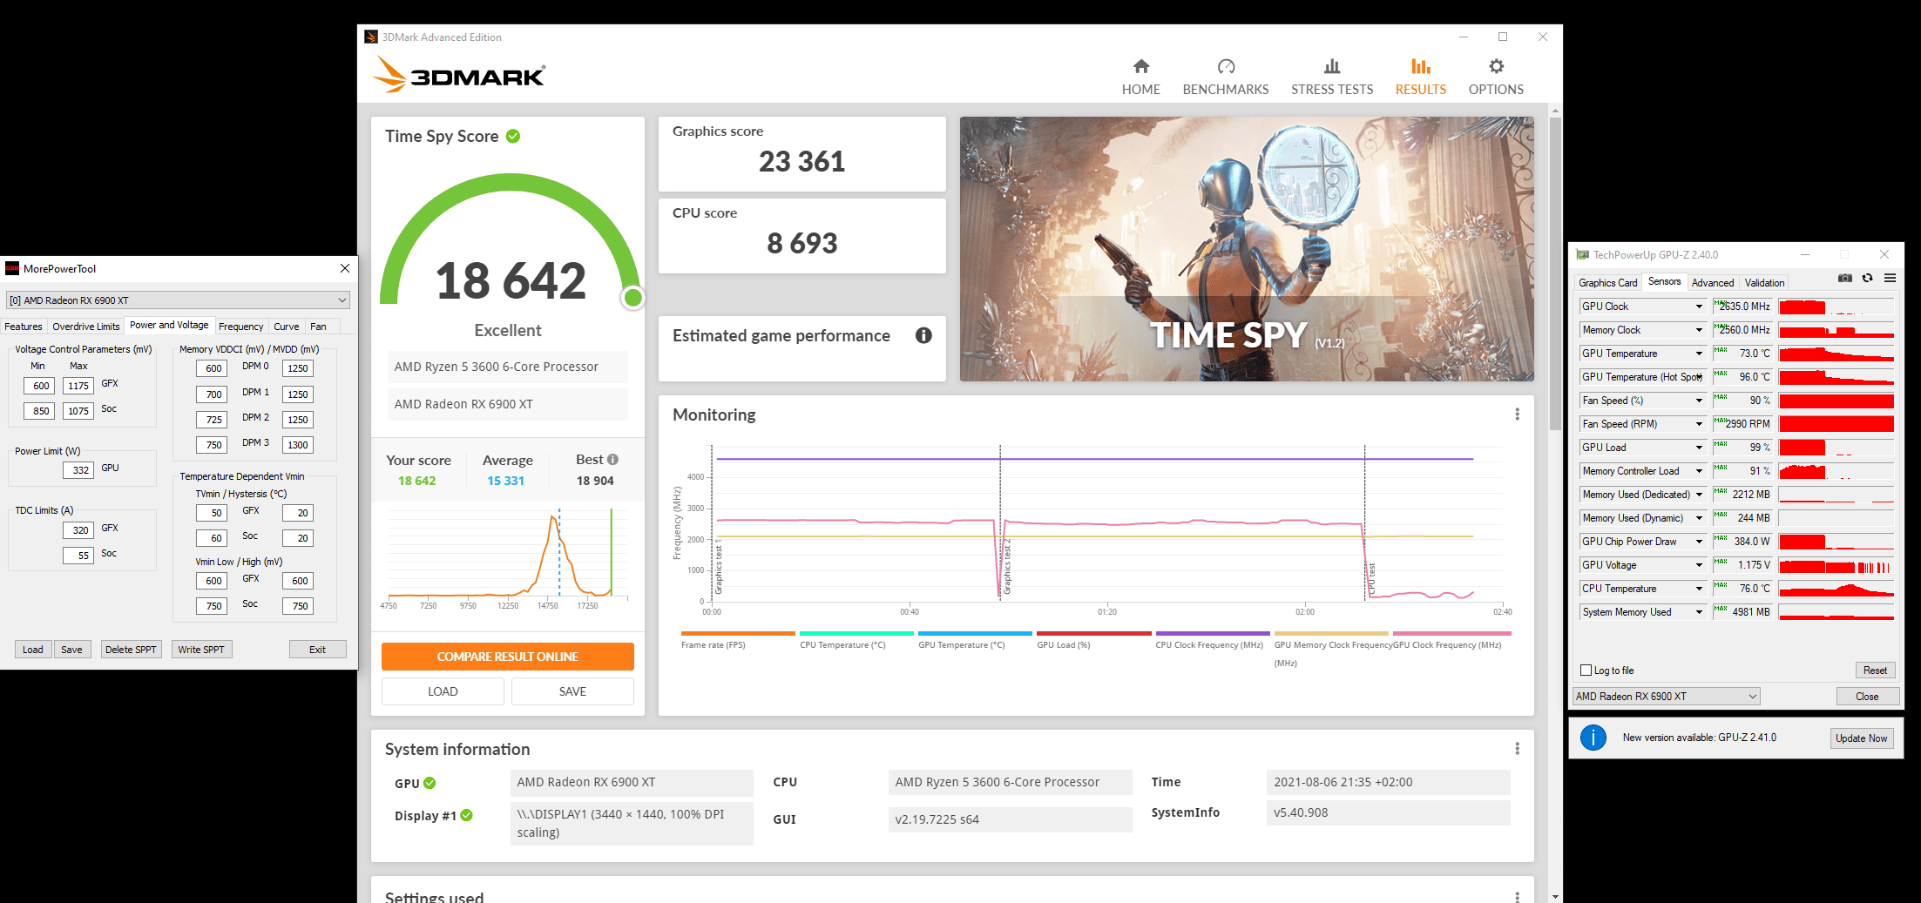The image size is (1921, 903).
Task: Open the System information three-dot menu
Action: click(1517, 749)
